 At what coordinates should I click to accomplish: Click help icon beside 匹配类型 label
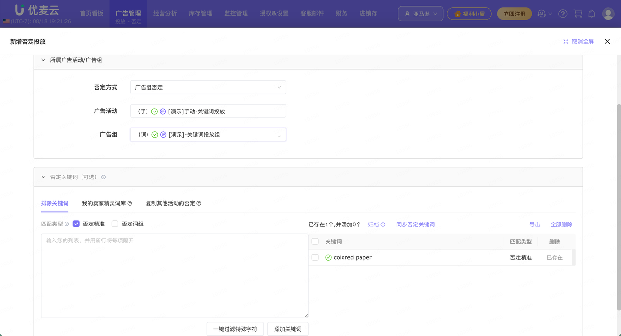pyautogui.click(x=67, y=224)
